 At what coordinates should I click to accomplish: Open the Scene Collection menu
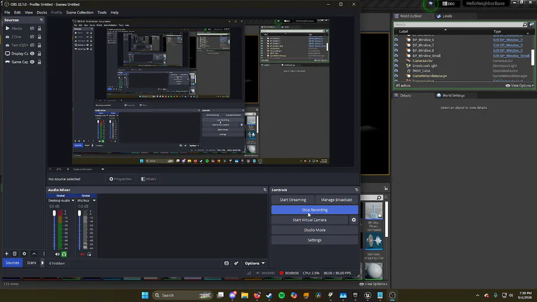(79, 13)
